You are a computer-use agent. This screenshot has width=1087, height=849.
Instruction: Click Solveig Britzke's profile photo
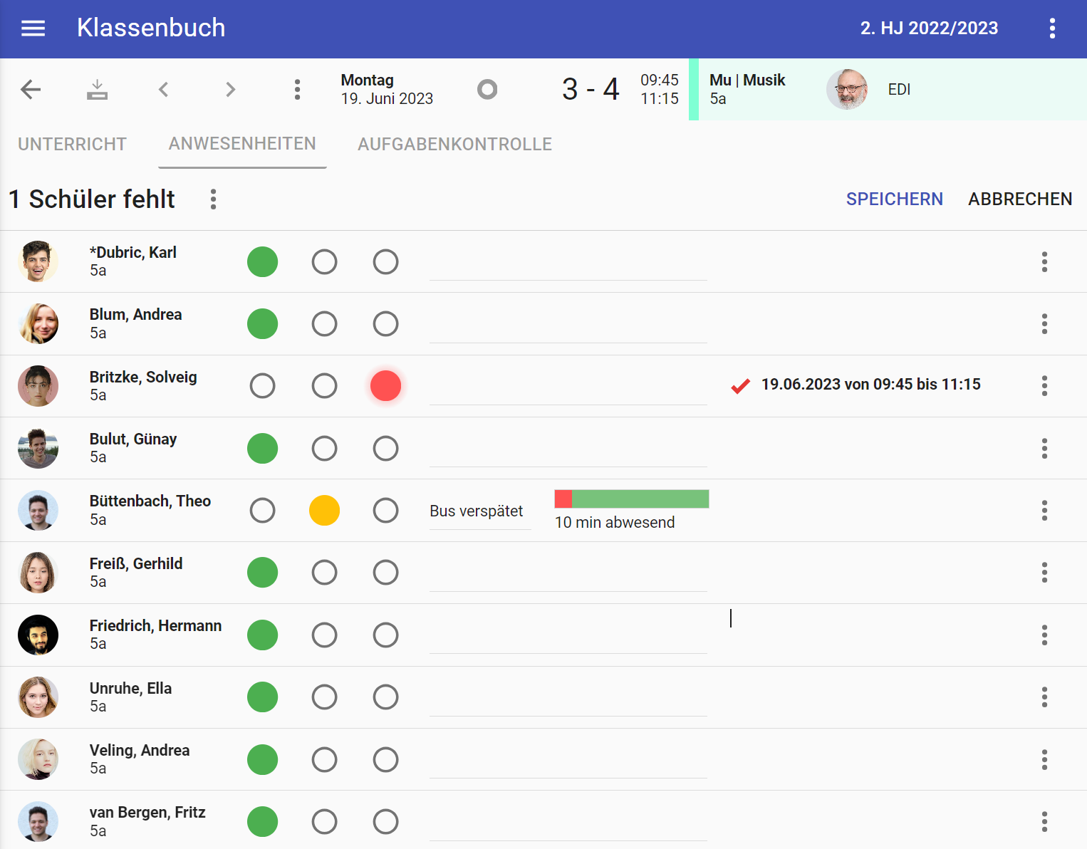[x=38, y=386]
